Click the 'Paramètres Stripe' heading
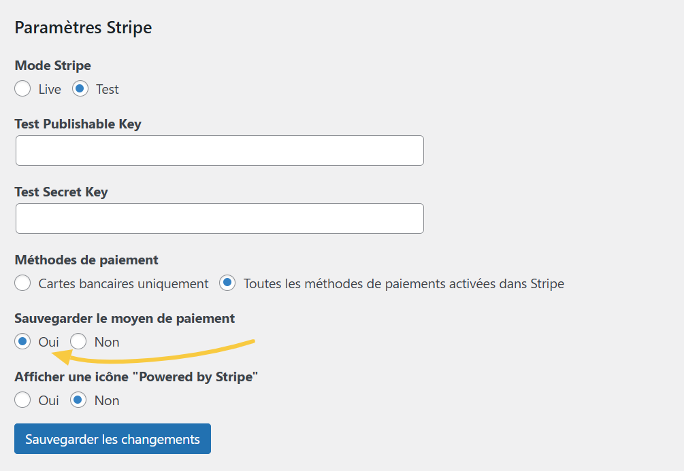Screen dimensions: 684x471 click(x=83, y=28)
